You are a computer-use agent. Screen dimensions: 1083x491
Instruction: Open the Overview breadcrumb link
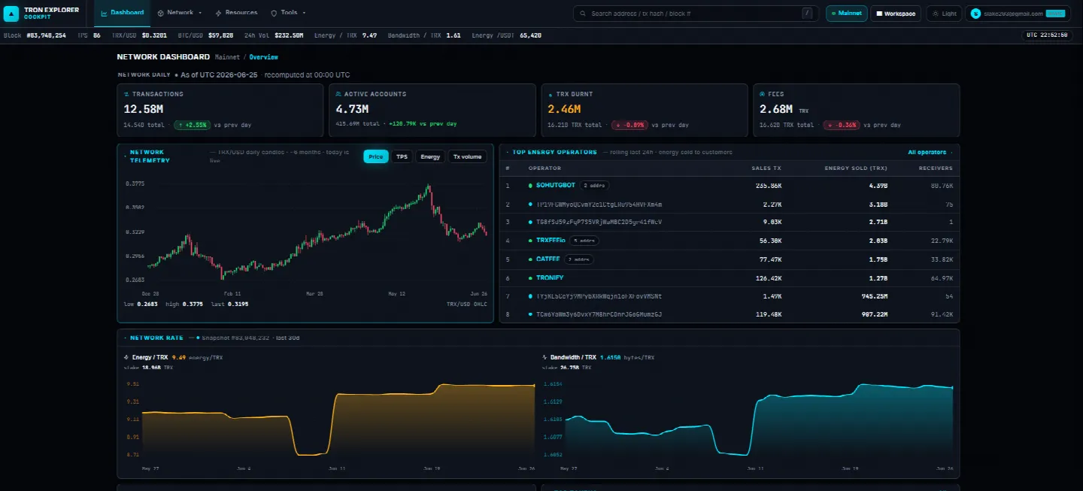click(264, 57)
